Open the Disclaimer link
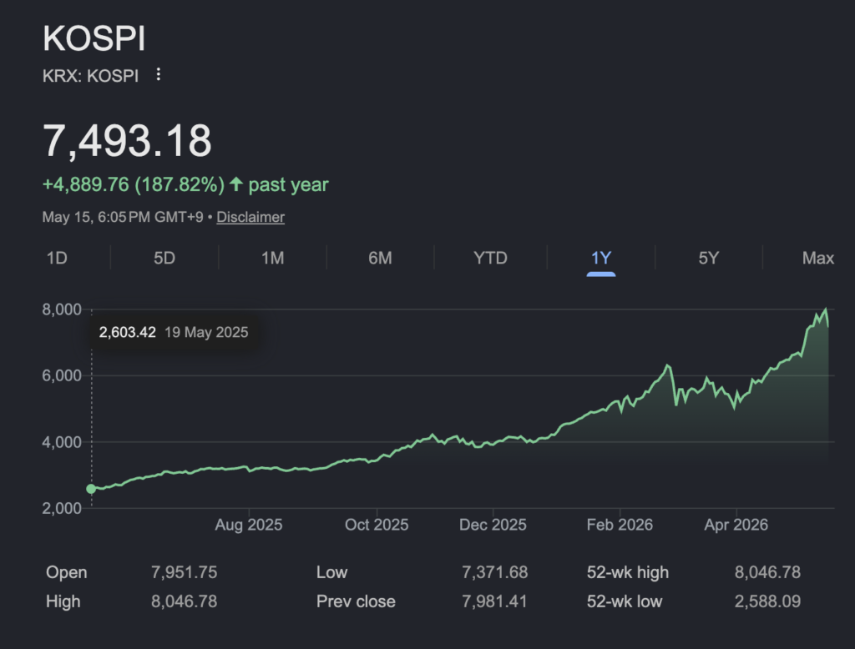 point(250,217)
